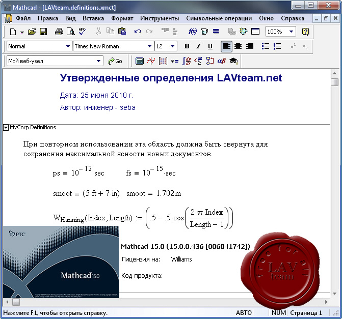Open the New template dropdown arrow
This screenshot has width=342, height=319.
tap(22, 32)
